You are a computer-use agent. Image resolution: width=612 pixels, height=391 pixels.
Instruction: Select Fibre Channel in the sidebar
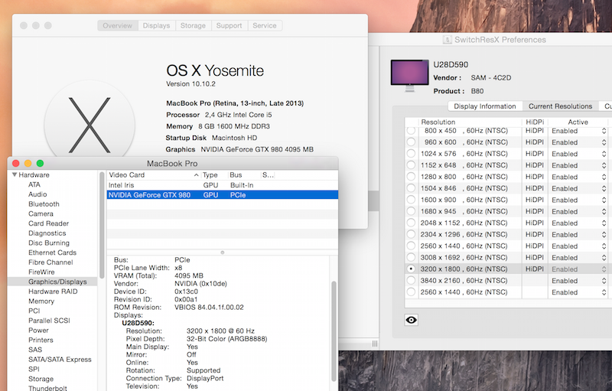pos(50,262)
